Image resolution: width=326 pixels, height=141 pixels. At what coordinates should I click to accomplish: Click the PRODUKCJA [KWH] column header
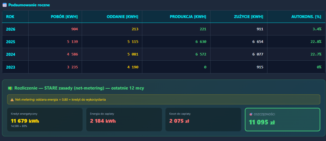pyautogui.click(x=188, y=17)
